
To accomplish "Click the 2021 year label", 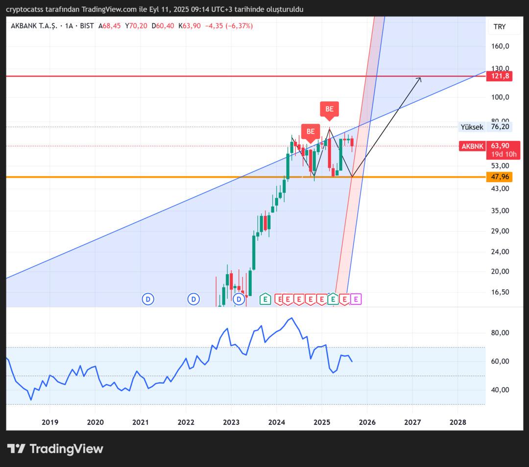I will pos(141,422).
